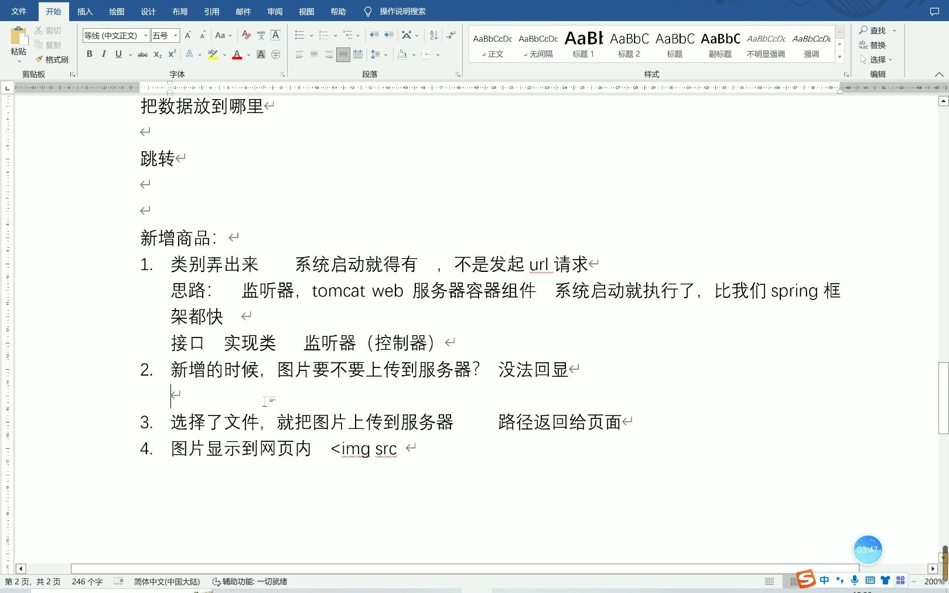Image resolution: width=949 pixels, height=593 pixels.
Task: Apply the yellow text highlight color
Action: tap(213, 54)
